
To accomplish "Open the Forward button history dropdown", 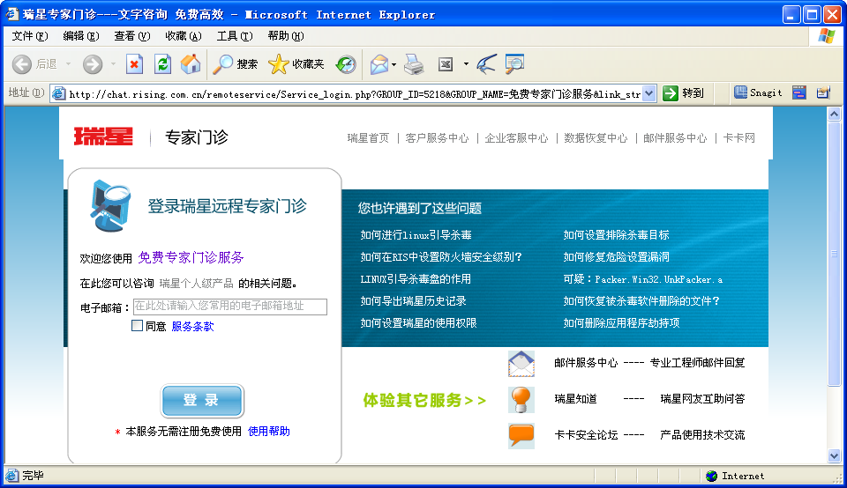I will 114,64.
